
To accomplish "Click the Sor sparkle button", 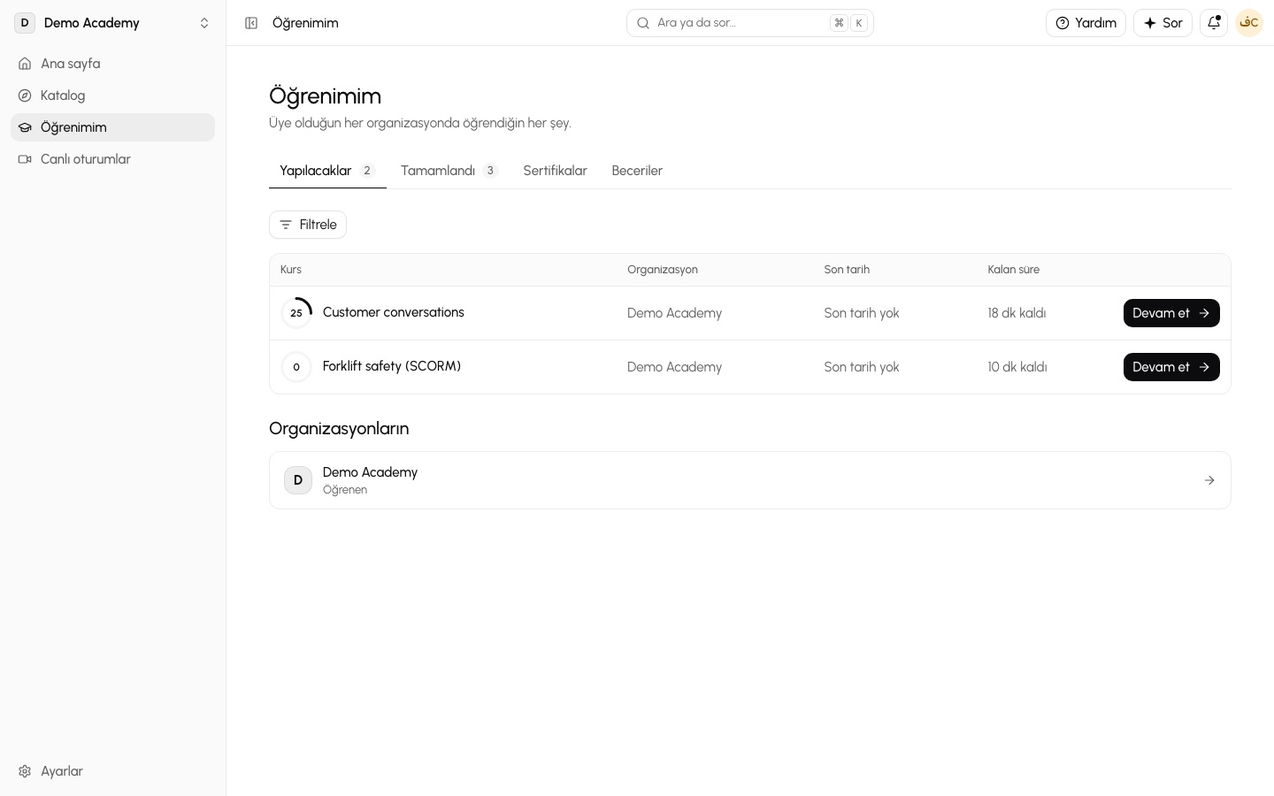I will coord(1163,23).
